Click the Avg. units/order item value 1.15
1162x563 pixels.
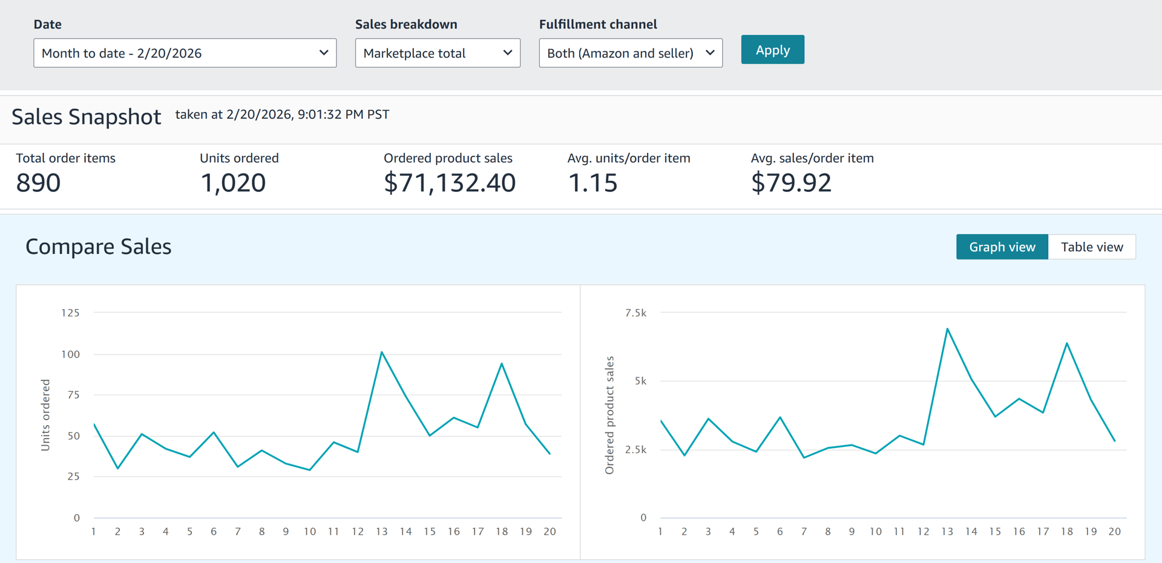point(592,183)
